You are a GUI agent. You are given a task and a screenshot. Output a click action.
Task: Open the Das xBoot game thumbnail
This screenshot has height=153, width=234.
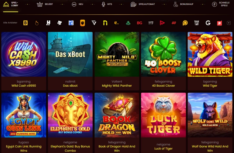70,54
